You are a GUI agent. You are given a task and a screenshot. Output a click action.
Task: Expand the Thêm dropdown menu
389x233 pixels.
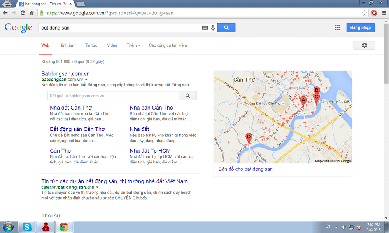coord(133,45)
